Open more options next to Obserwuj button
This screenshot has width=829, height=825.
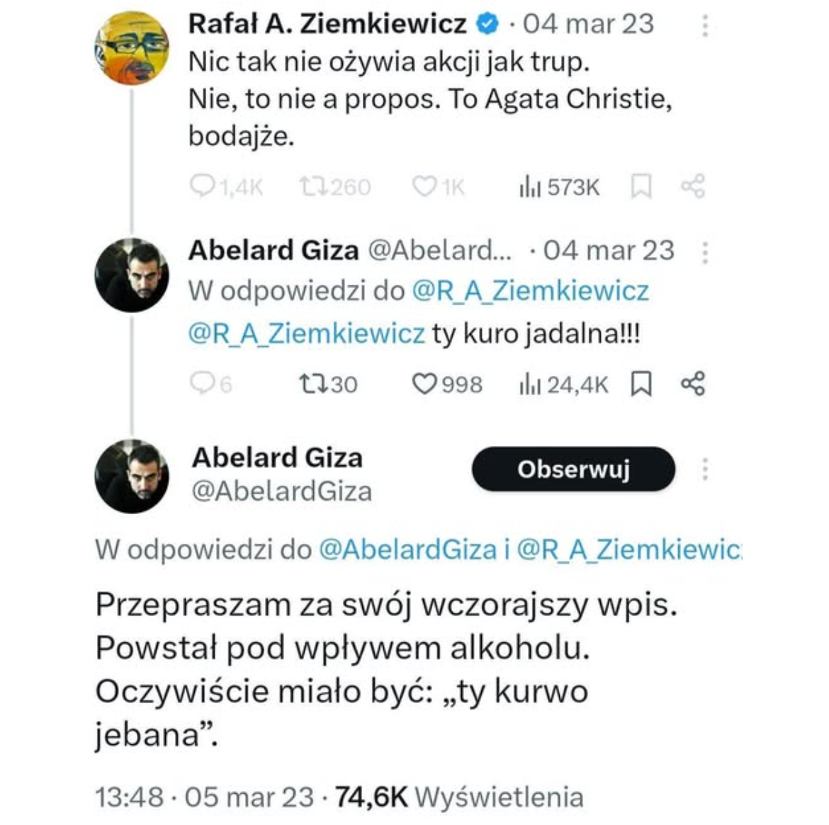tap(705, 469)
